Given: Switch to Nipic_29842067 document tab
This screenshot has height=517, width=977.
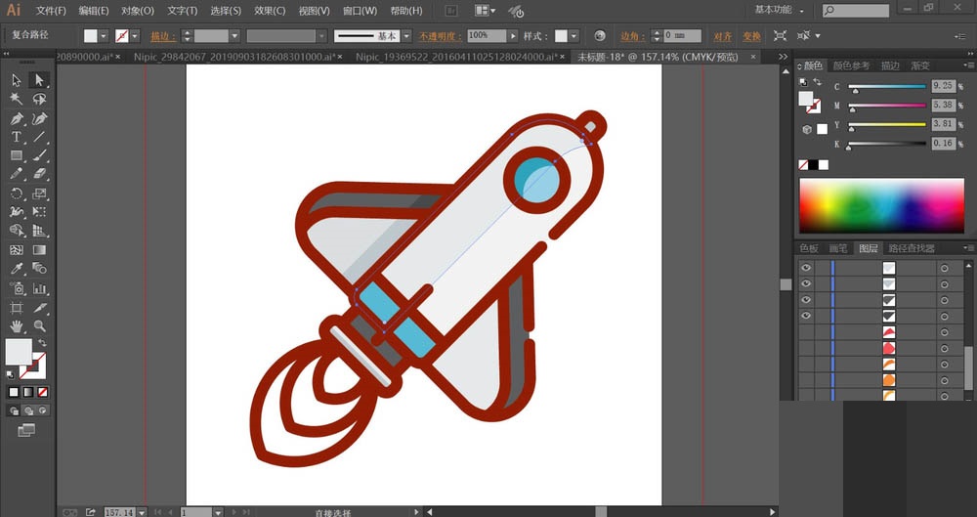Looking at the screenshot, I should tap(234, 57).
